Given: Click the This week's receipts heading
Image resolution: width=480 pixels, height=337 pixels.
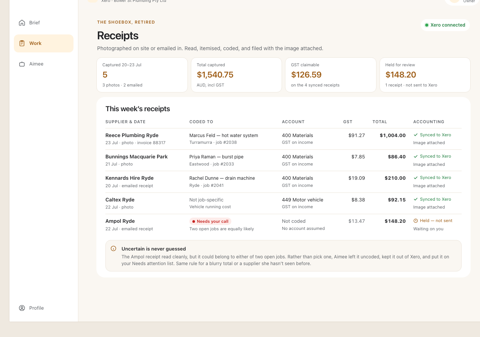Looking at the screenshot, I should pyautogui.click(x=138, y=109).
